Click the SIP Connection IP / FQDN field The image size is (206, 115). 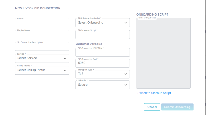click(x=103, y=52)
